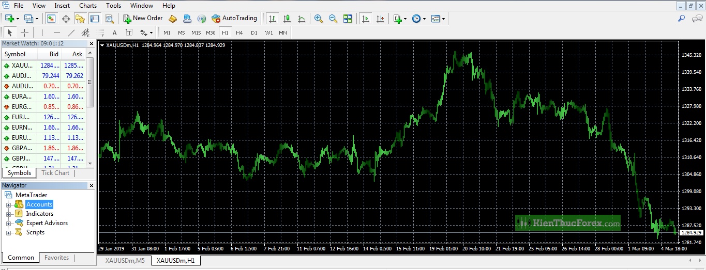Tile chart windows with the grid icon
This screenshot has width=706, height=270.
(x=348, y=19)
